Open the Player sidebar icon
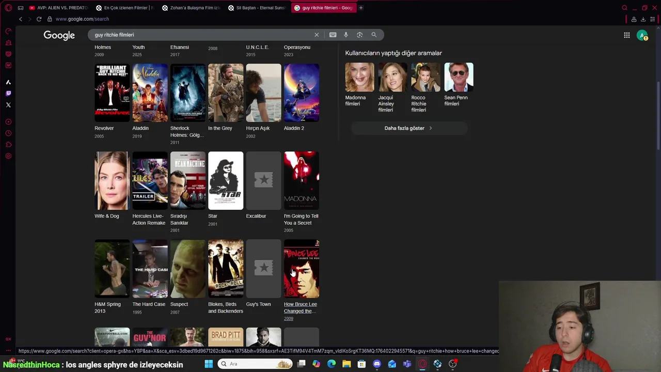Viewport: 661px width, 372px height. [x=8, y=122]
